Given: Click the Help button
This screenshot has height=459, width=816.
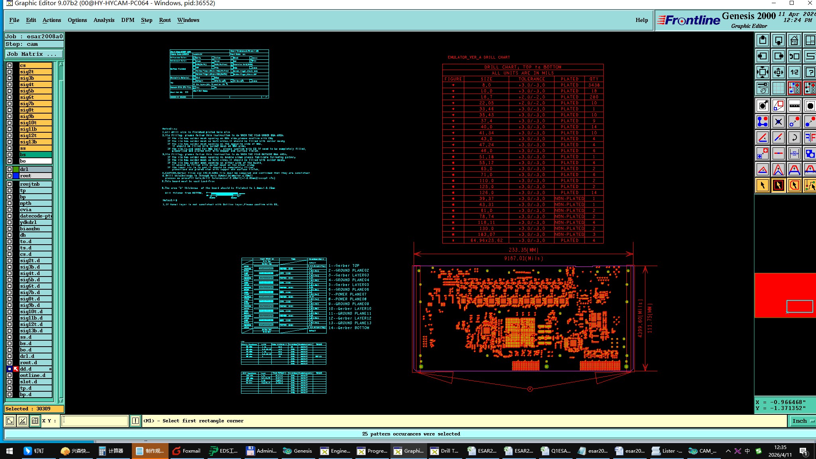Looking at the screenshot, I should point(641,20).
